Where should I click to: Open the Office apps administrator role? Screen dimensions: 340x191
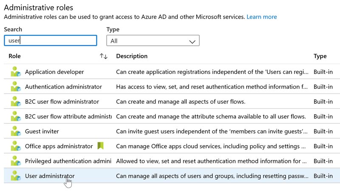tap(59, 146)
